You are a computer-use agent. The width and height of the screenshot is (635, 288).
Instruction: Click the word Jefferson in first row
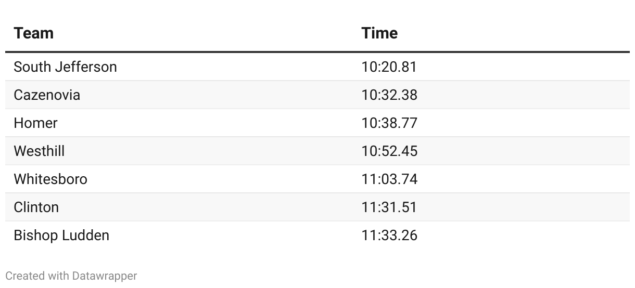[86, 67]
